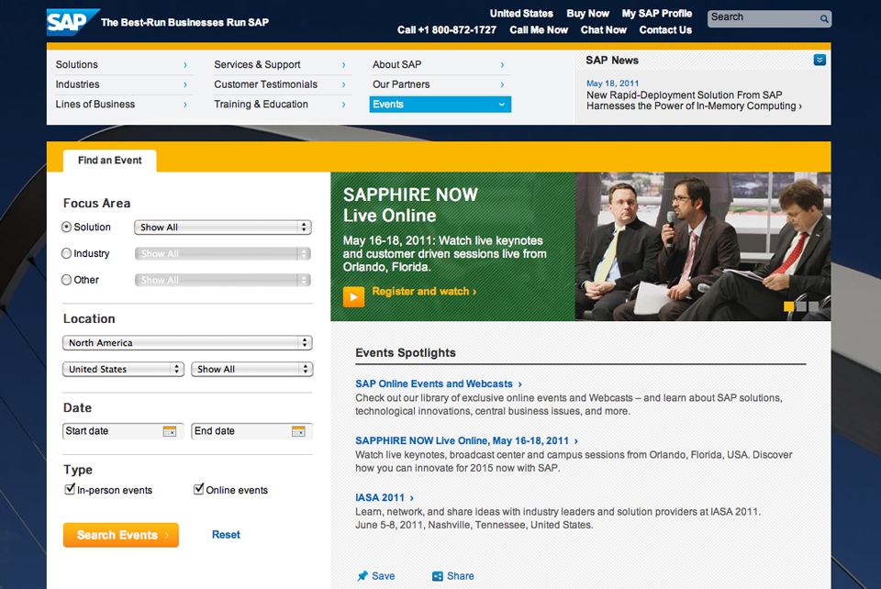
Task: Open My SAP Profile
Action: pos(657,14)
